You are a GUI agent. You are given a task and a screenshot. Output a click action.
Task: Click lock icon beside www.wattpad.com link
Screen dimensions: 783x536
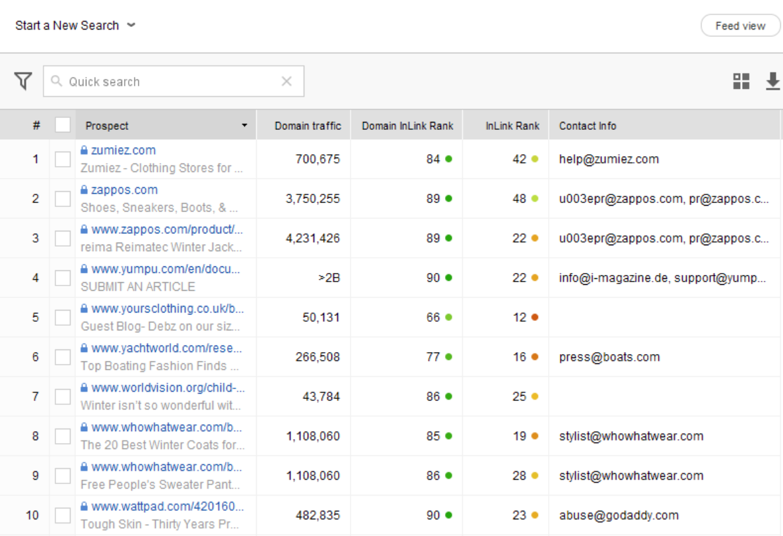(84, 506)
